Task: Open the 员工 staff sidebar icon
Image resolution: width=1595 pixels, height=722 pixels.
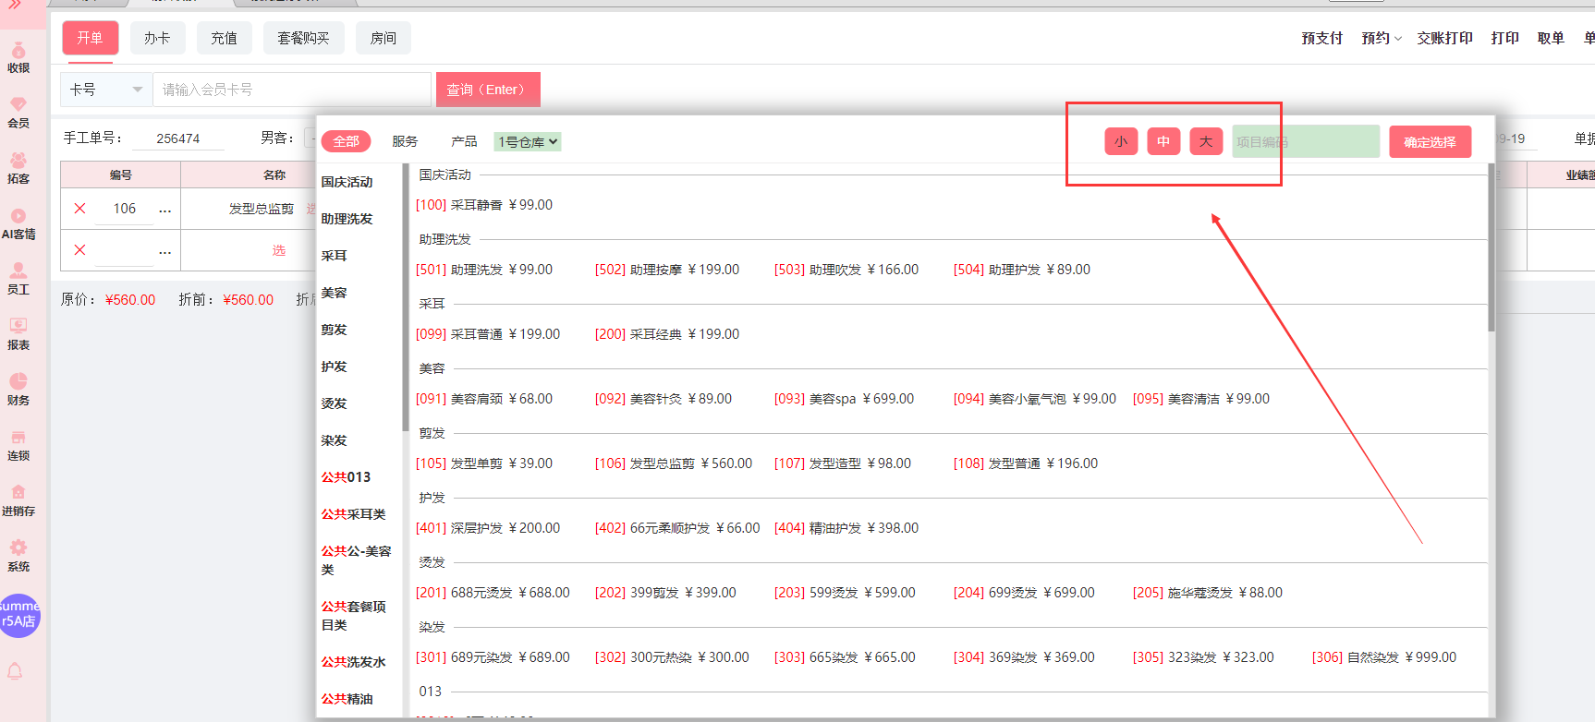Action: click(18, 279)
